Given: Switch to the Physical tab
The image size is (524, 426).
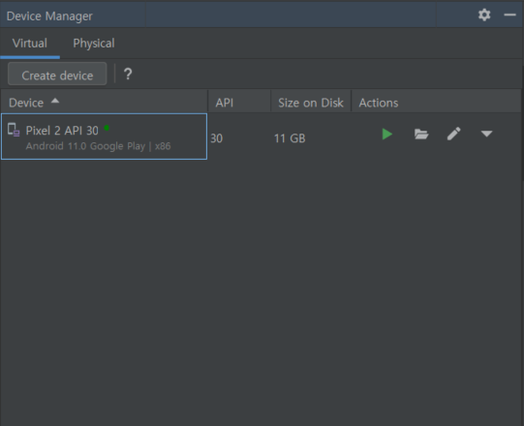Looking at the screenshot, I should point(94,44).
